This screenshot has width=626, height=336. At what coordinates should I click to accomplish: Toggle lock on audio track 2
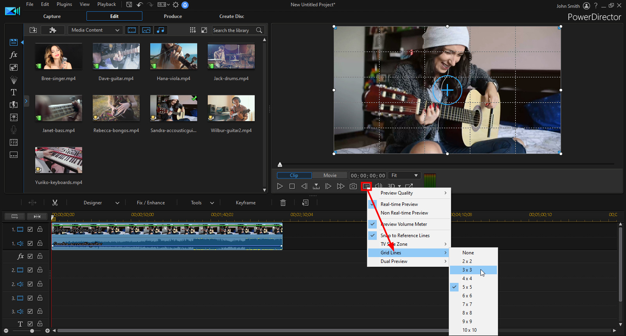(x=40, y=284)
